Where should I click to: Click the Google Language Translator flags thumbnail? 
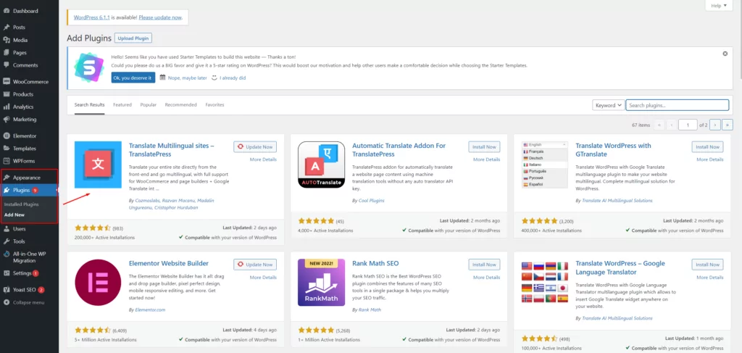(x=545, y=283)
